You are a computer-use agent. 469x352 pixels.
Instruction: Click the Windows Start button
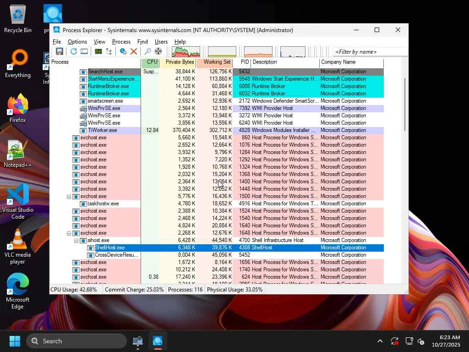click(x=15, y=341)
